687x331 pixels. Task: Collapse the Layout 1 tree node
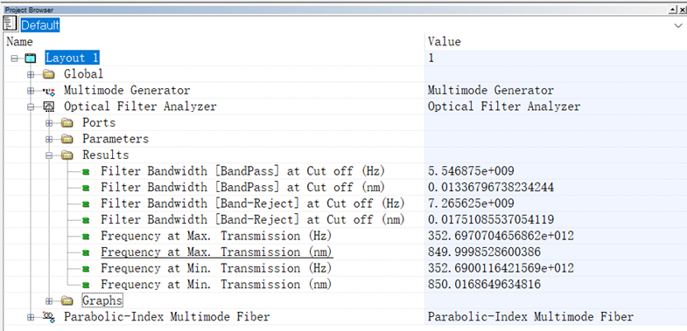pyautogui.click(x=15, y=59)
